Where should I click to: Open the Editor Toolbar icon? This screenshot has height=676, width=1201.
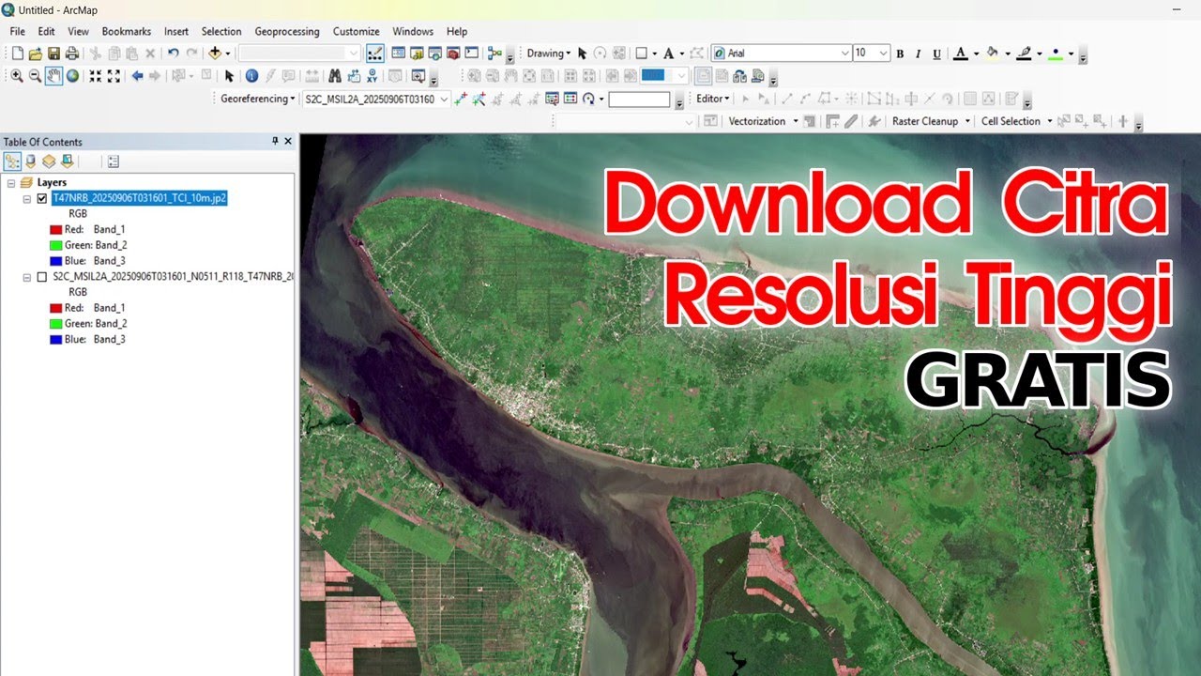375,54
